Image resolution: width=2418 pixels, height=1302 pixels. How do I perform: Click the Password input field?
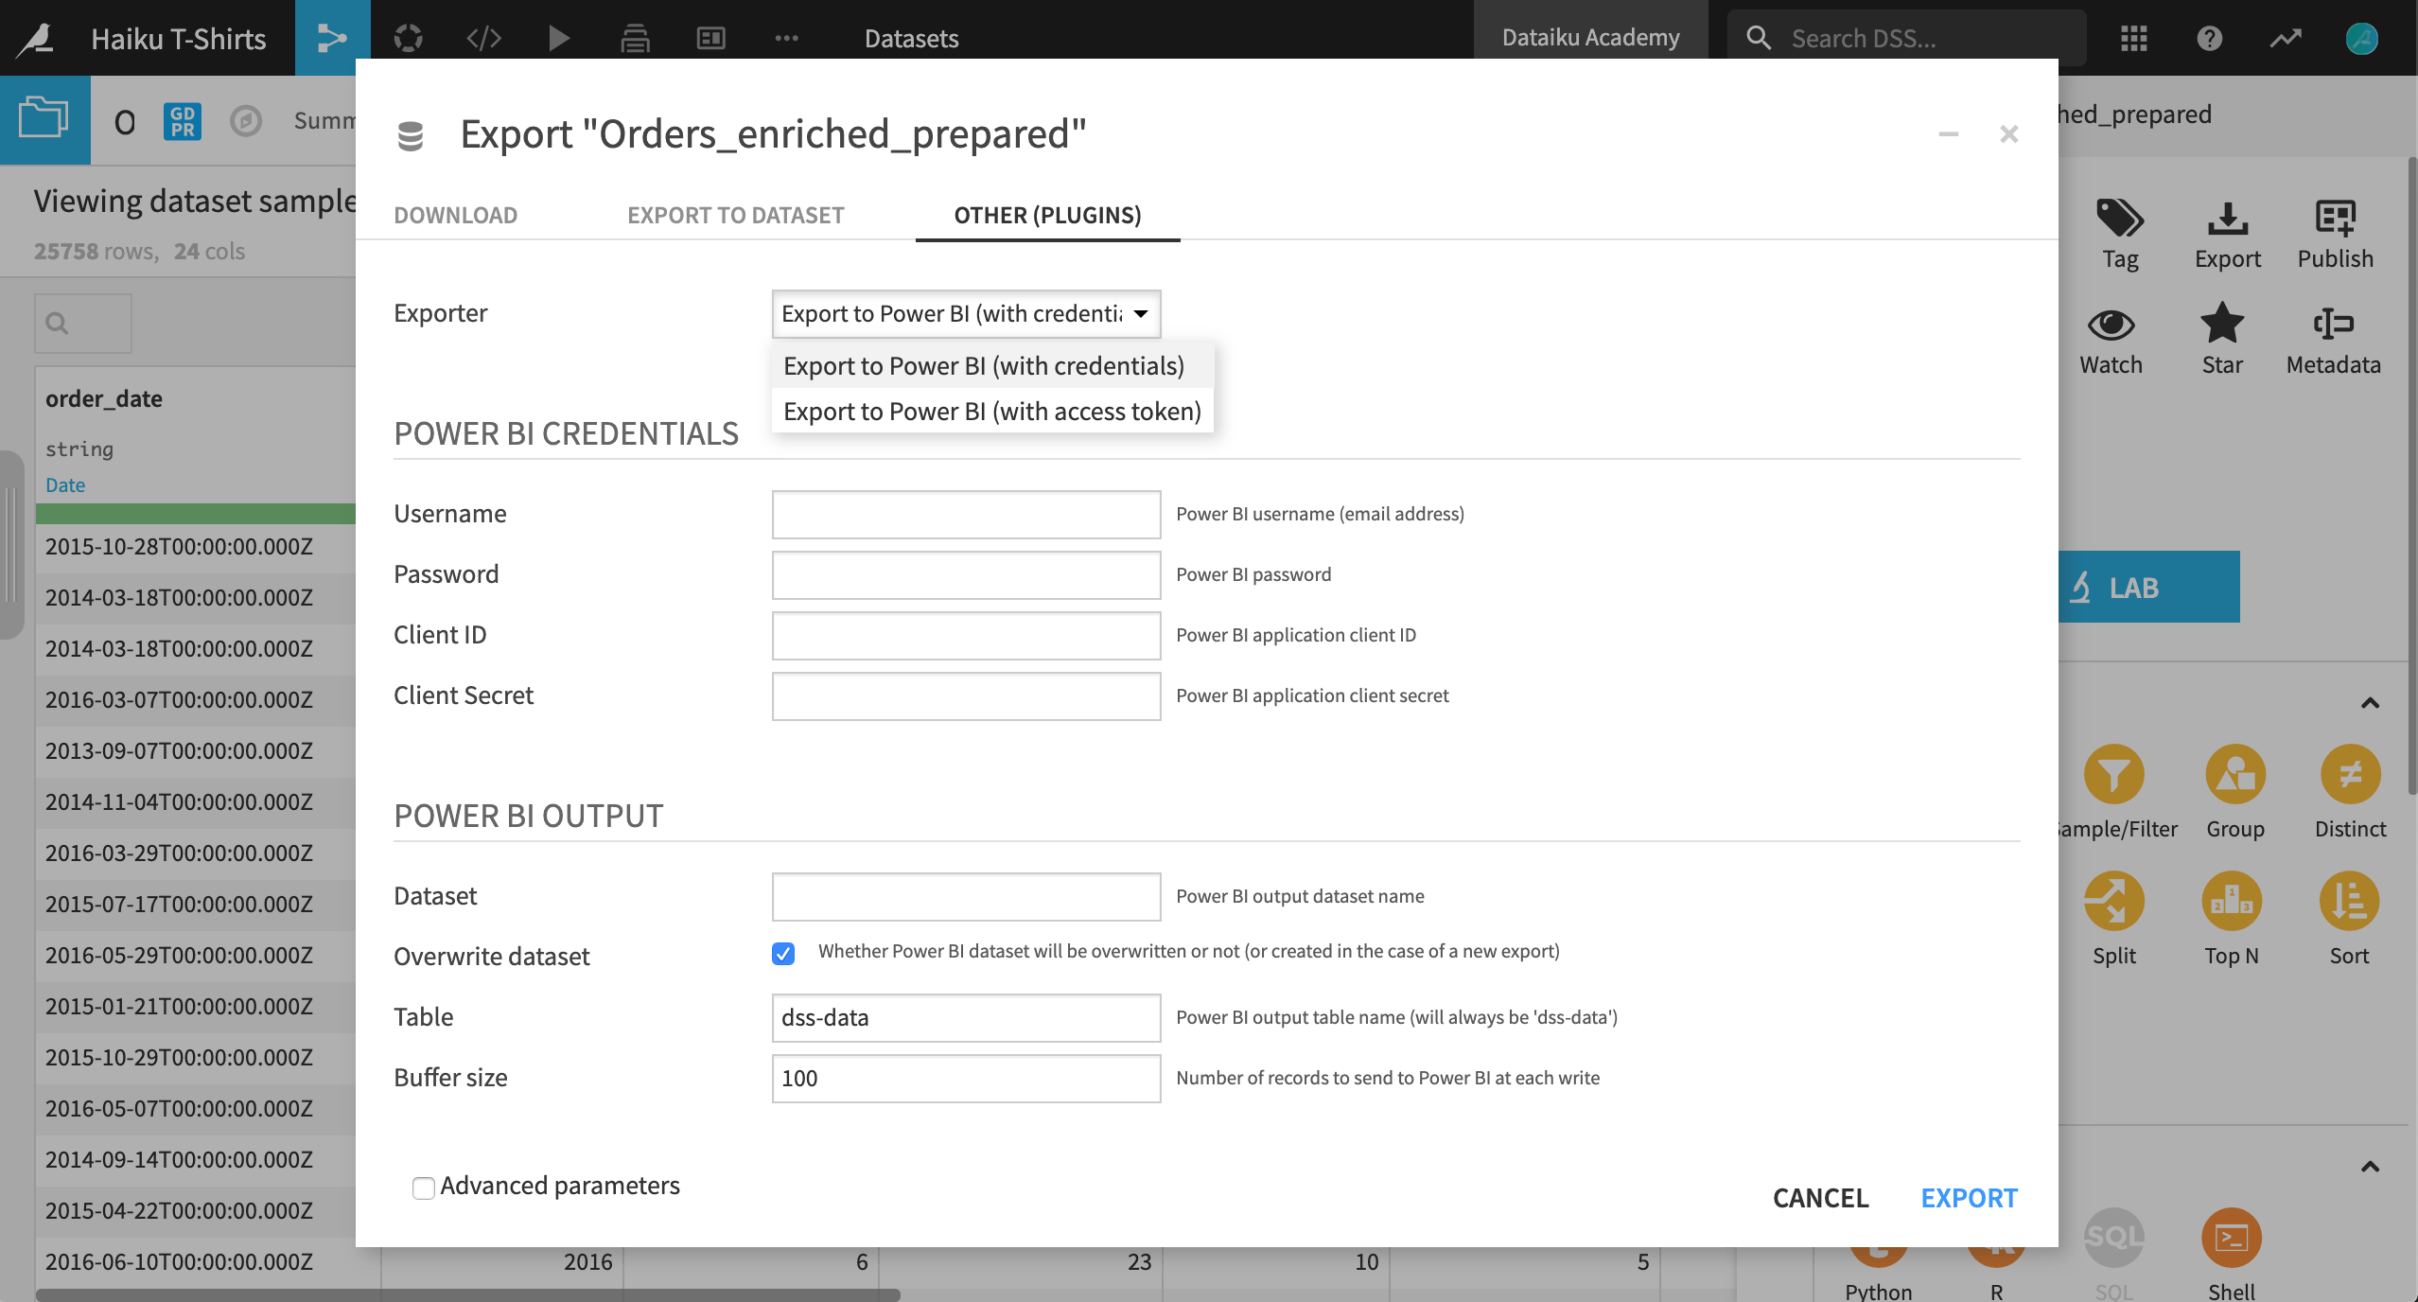point(966,574)
